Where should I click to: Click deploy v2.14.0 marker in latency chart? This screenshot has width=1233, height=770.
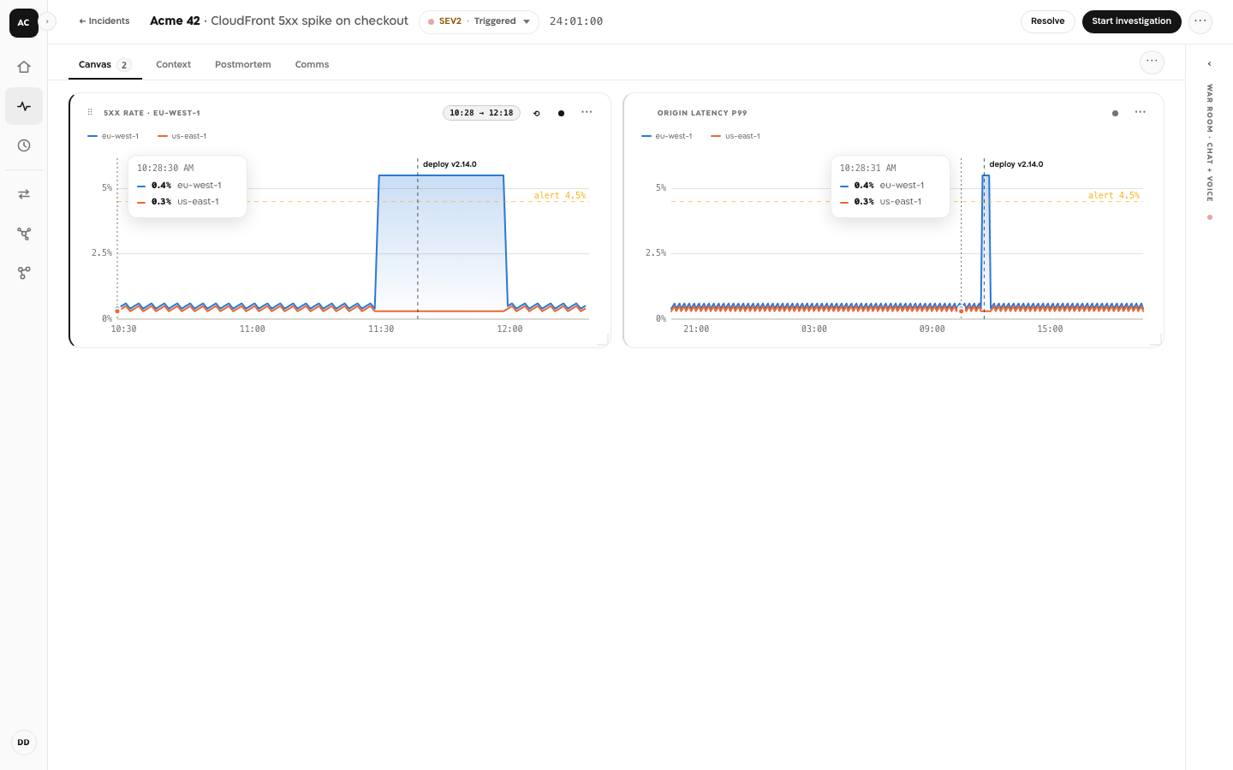click(x=1016, y=164)
